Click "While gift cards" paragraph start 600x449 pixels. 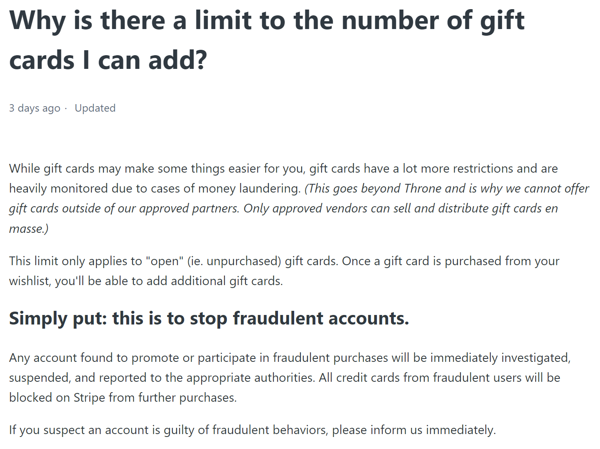[x=52, y=168]
